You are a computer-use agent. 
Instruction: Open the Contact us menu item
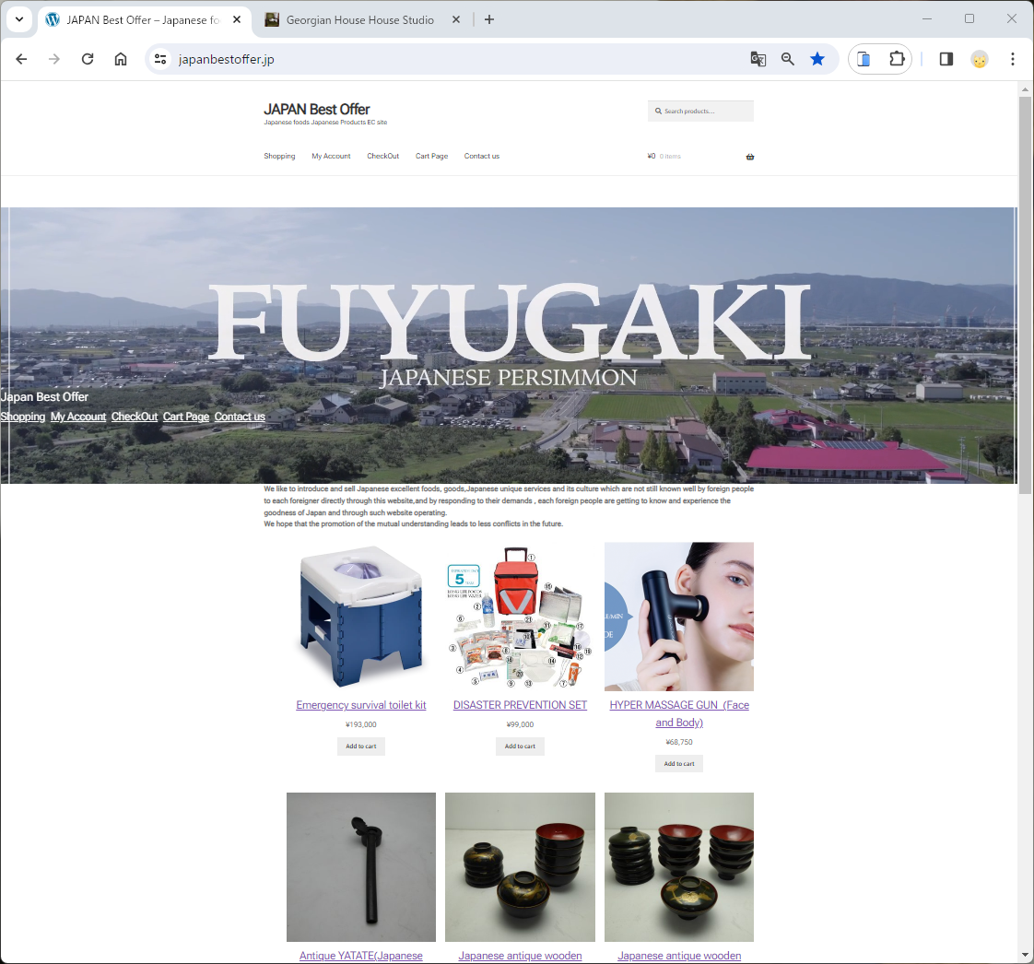(482, 157)
